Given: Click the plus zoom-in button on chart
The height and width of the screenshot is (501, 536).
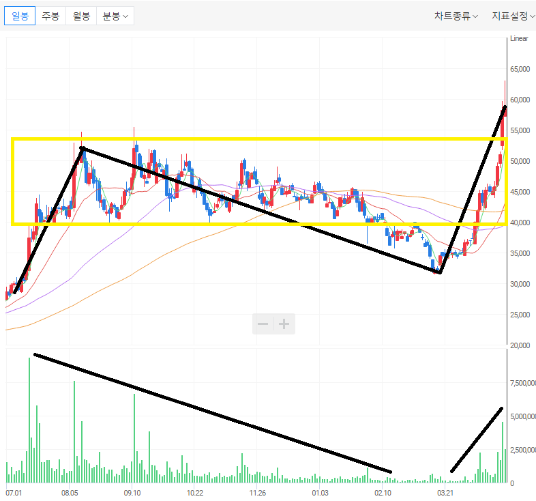Looking at the screenshot, I should point(284,324).
